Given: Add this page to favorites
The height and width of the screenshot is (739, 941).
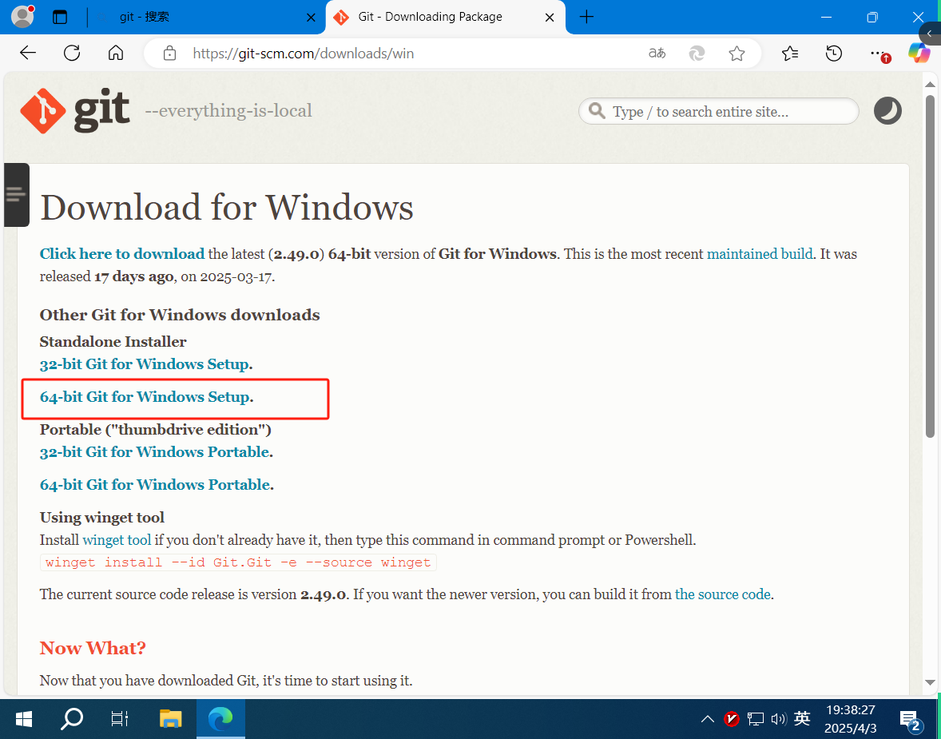Looking at the screenshot, I should [x=737, y=54].
